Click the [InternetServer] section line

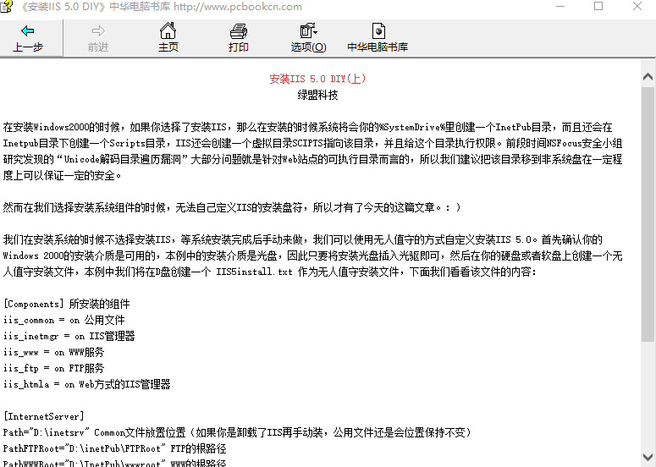point(44,416)
